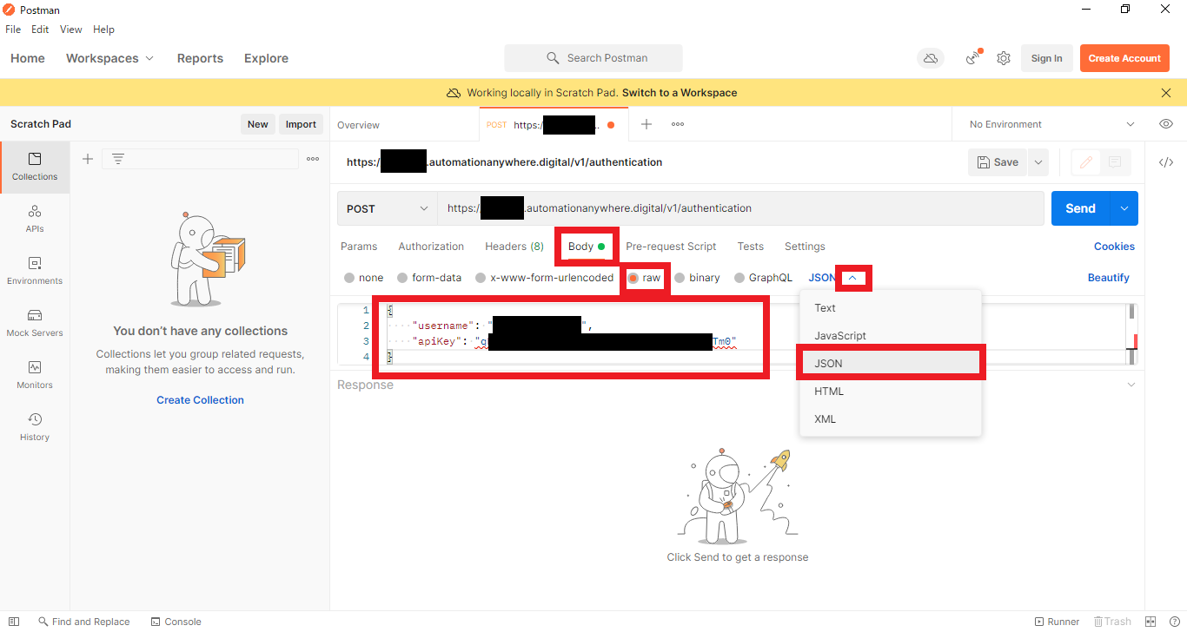The height and width of the screenshot is (632, 1187).
Task: Beautify the JSON body
Action: [1109, 278]
